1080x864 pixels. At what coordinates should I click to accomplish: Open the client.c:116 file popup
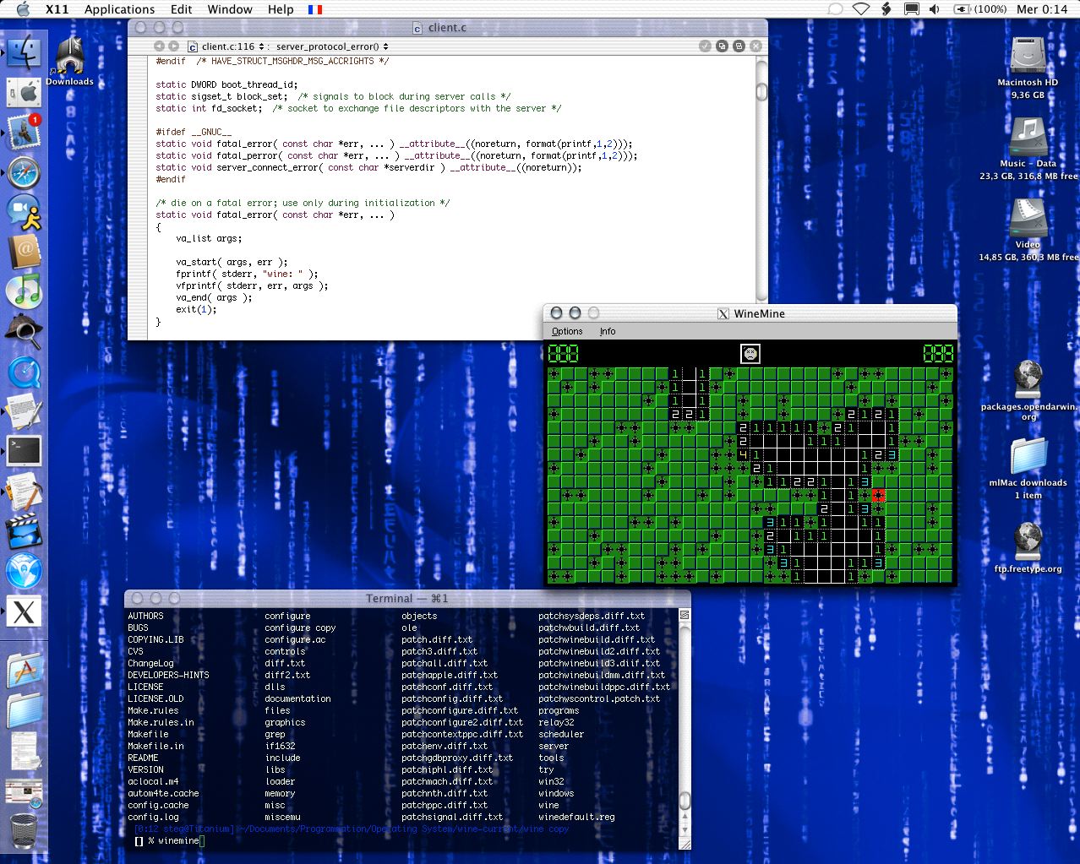coord(226,46)
